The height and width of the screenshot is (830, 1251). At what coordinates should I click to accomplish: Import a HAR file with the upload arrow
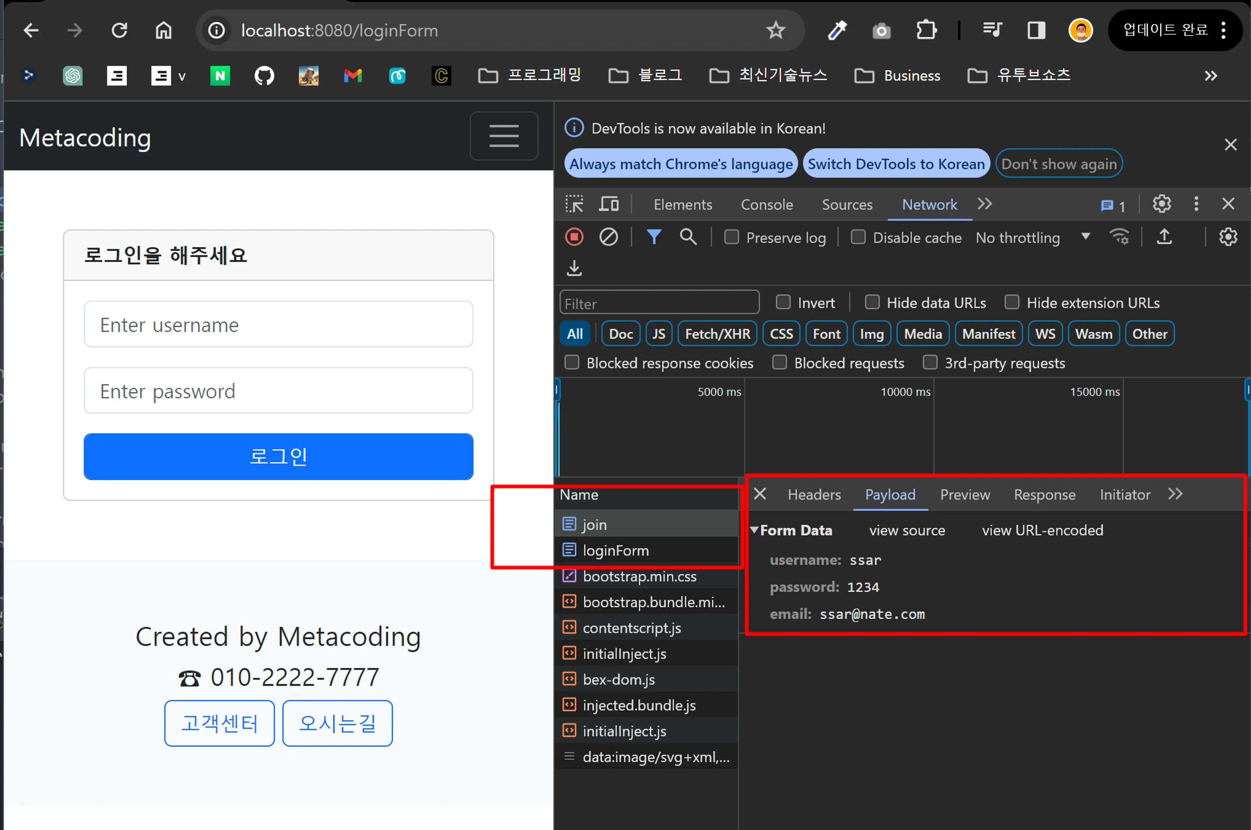click(1164, 237)
